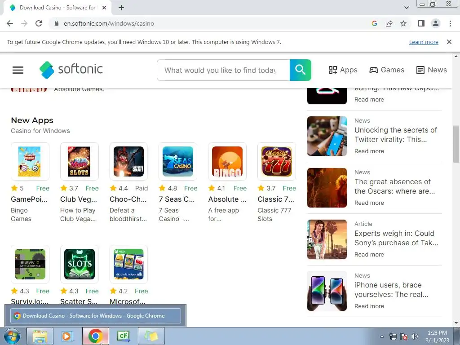Open the C# application in taskbar
This screenshot has height=345, width=460.
pos(123,336)
